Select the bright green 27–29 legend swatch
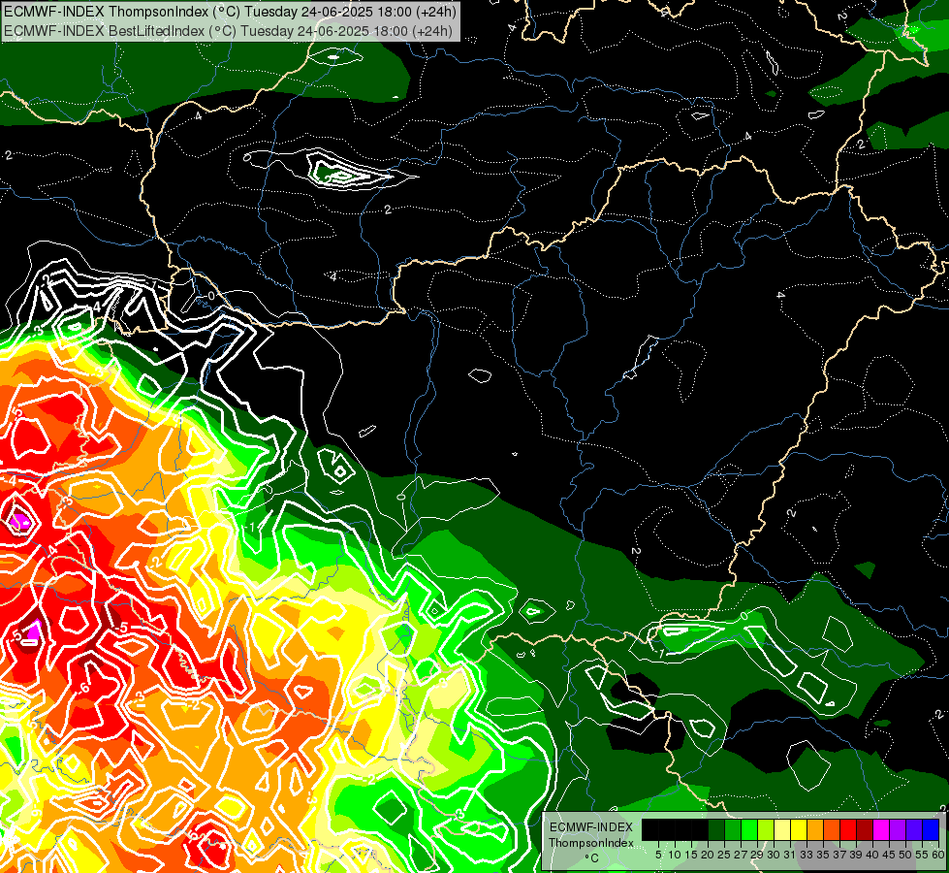 point(749,830)
